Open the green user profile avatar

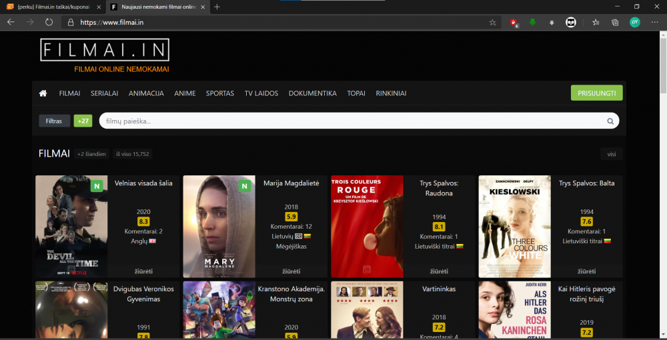point(635,23)
